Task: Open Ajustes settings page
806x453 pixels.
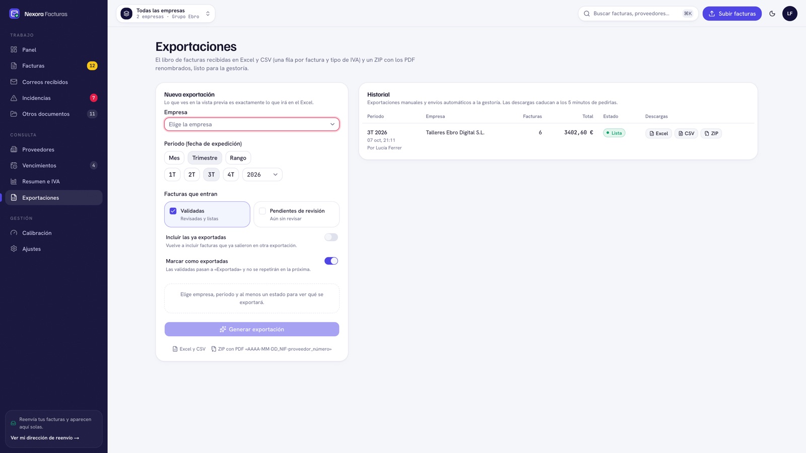Action: click(54, 249)
